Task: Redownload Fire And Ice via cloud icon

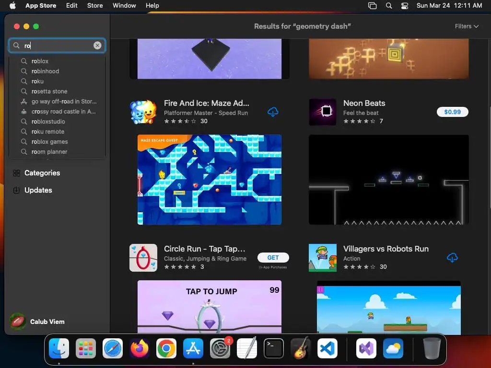Action: tap(273, 112)
